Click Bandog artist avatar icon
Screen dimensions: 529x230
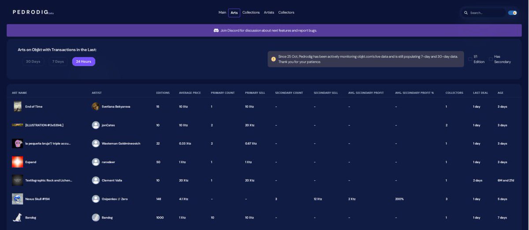pyautogui.click(x=96, y=217)
